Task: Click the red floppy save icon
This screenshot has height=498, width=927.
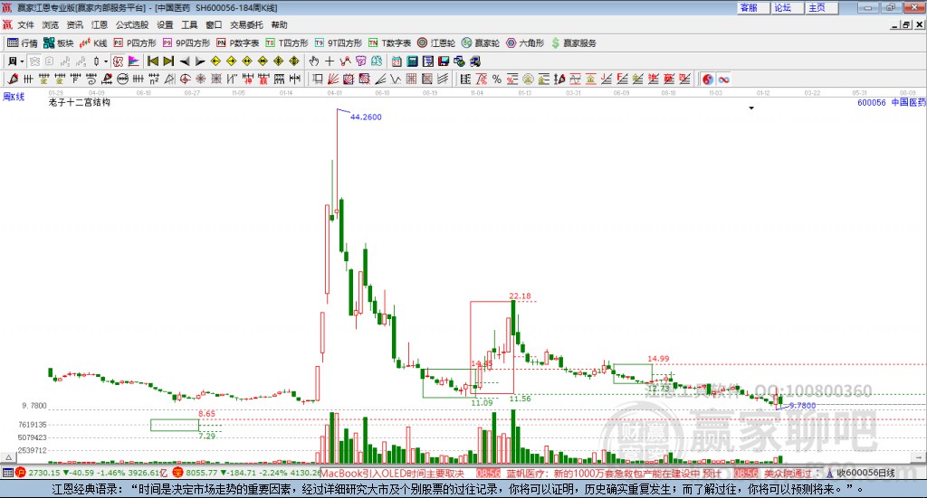Action: [x=444, y=61]
